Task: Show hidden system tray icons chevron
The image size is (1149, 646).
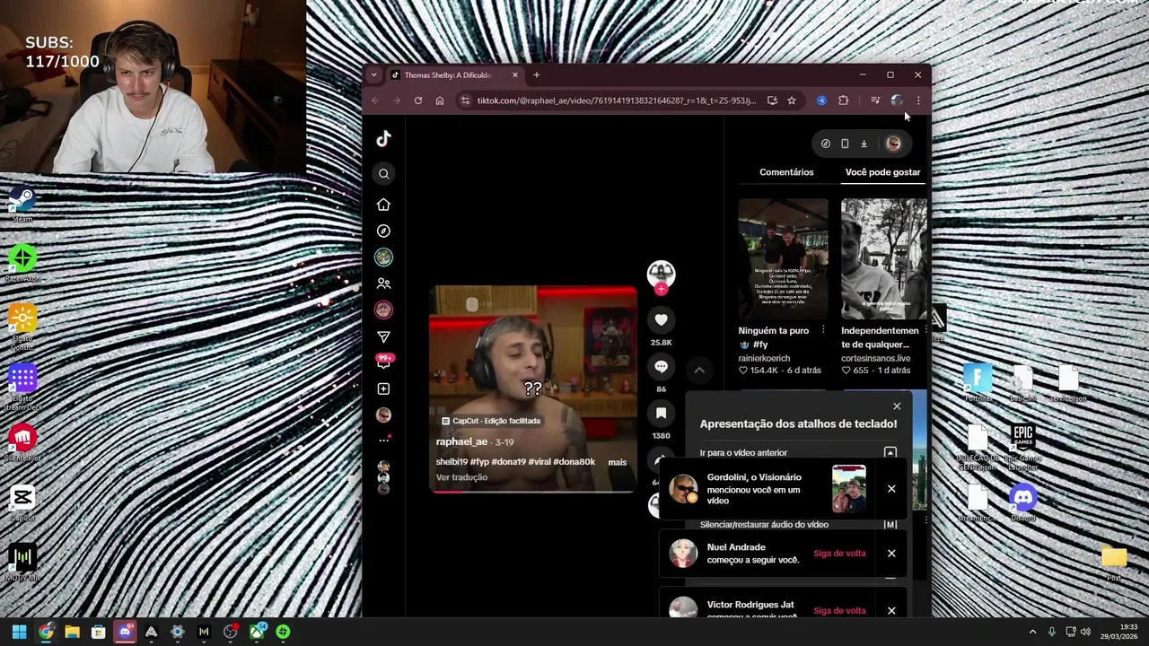Action: click(1032, 632)
